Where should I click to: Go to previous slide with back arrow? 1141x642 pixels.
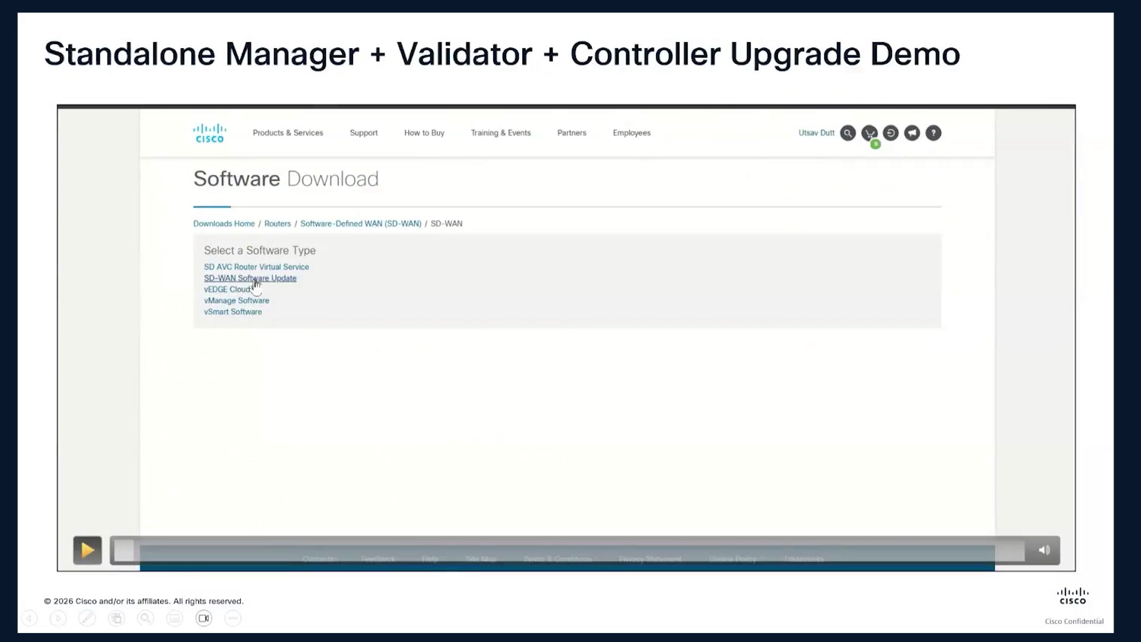coord(29,618)
